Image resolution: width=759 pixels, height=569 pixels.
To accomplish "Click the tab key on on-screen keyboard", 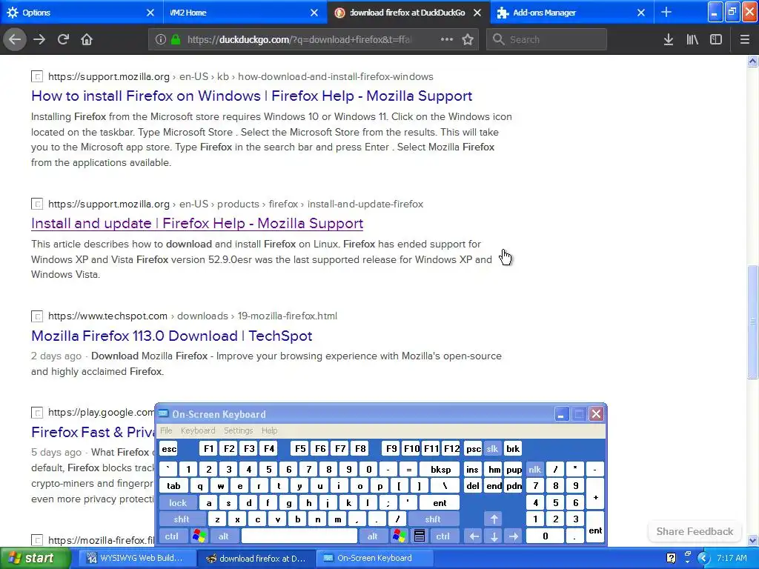I will (173, 486).
